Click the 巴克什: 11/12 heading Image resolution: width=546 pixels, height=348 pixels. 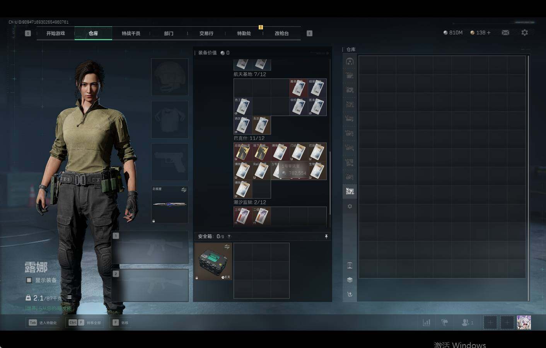(249, 138)
